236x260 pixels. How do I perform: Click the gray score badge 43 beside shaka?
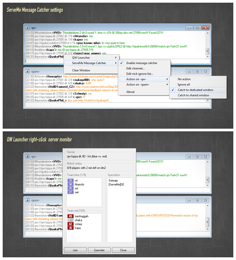coord(70,220)
